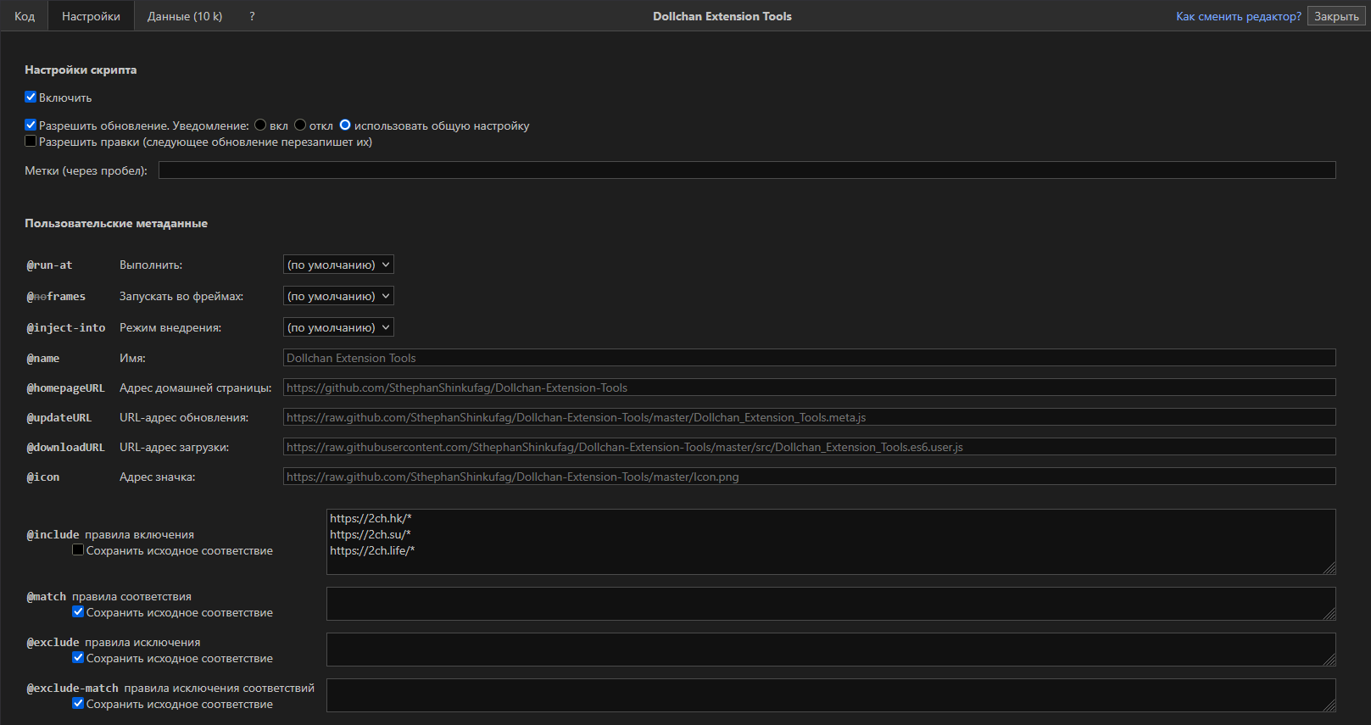The height and width of the screenshot is (725, 1371).
Task: Click the @name Имя input field
Action: pos(809,358)
